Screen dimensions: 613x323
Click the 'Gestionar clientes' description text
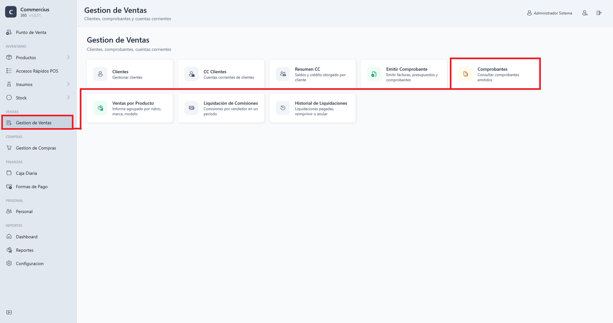click(x=127, y=77)
